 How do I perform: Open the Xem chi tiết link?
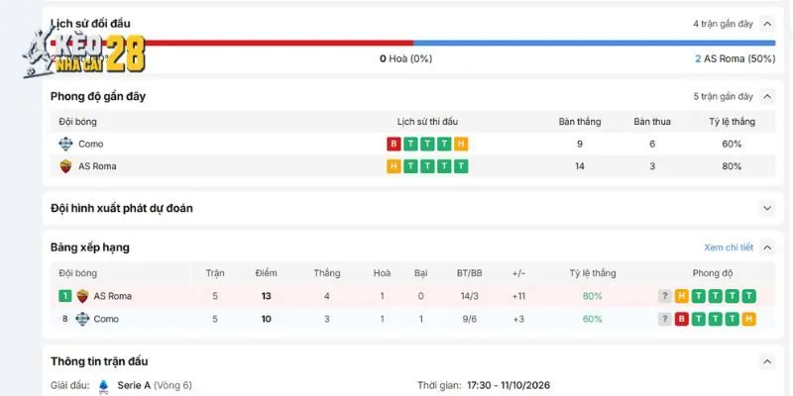(729, 247)
